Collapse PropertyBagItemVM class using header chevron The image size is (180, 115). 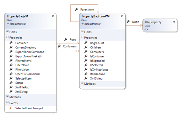tap(122, 16)
